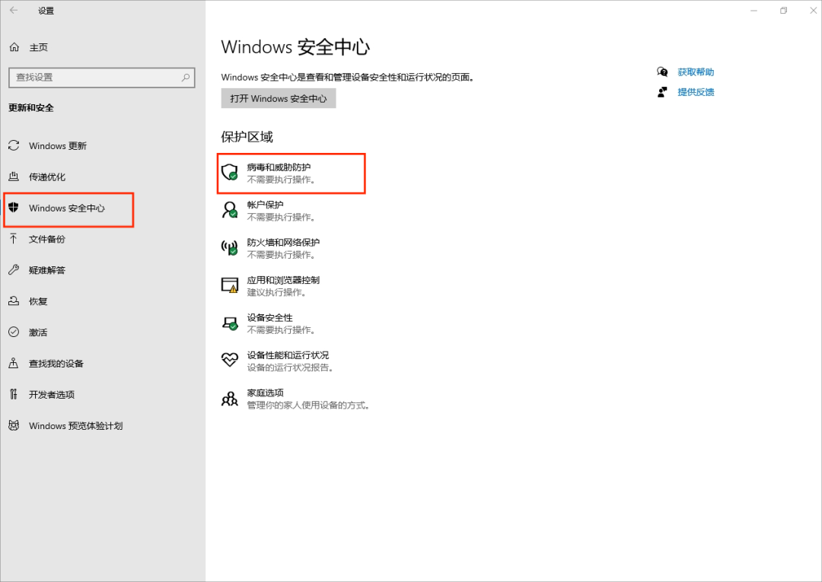Click the search magnifier icon in 查找设置

point(186,78)
